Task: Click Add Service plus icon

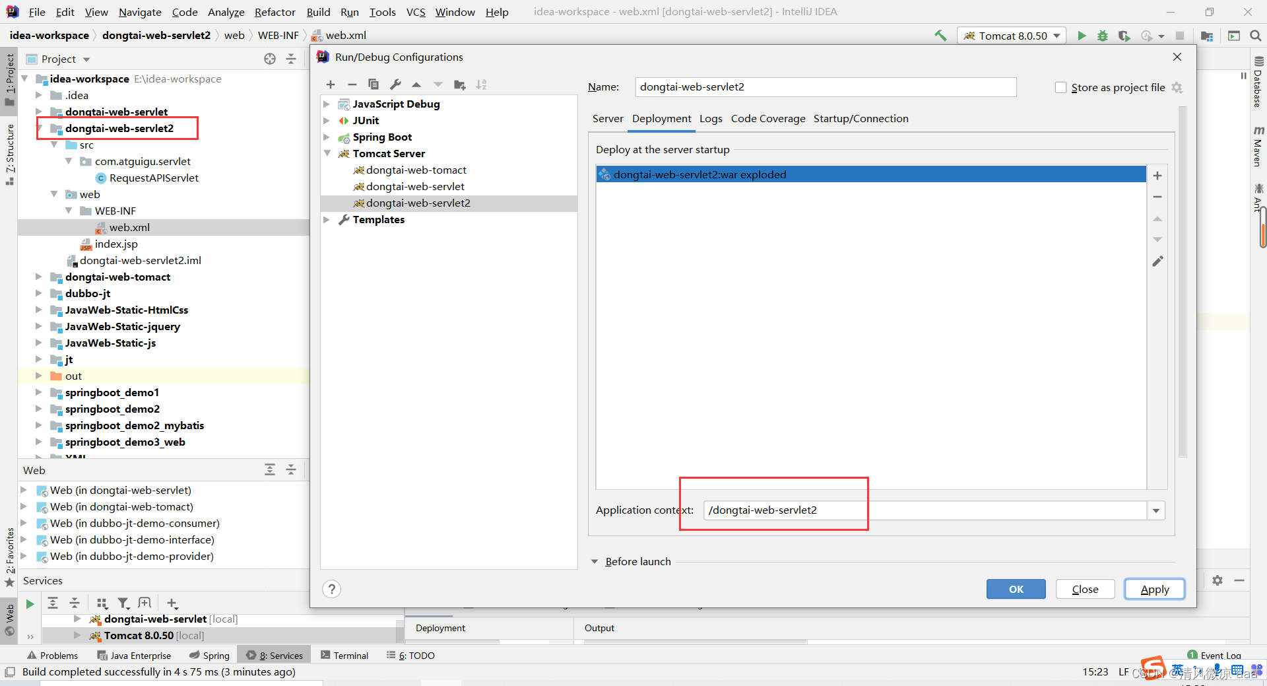Action: pos(172,603)
